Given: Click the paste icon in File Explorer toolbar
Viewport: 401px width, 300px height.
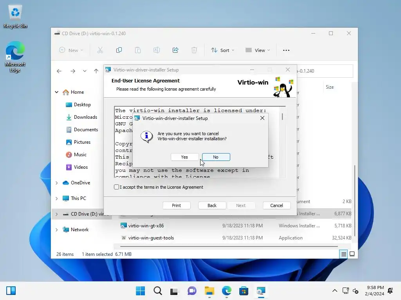Looking at the screenshot, I should tap(138, 50).
